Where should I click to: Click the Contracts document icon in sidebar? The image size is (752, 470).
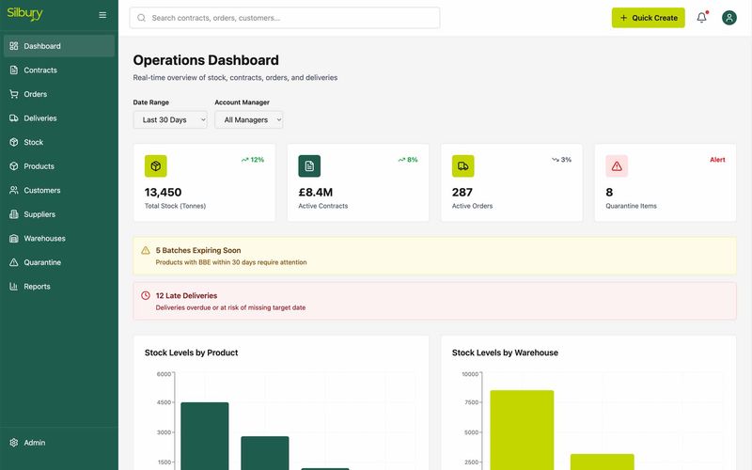14,70
